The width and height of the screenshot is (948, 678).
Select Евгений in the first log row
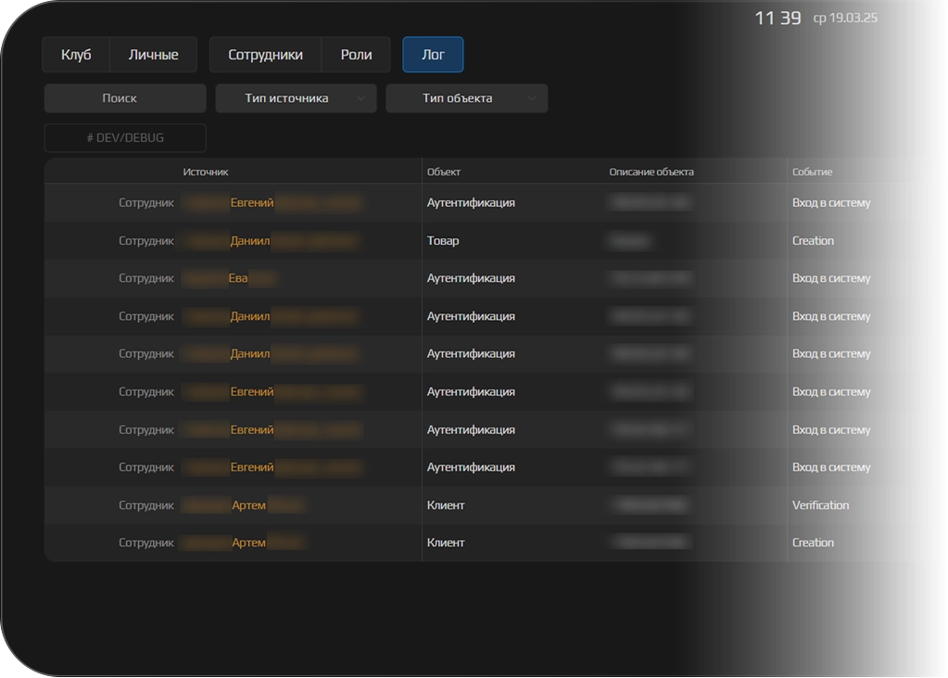pyautogui.click(x=251, y=203)
